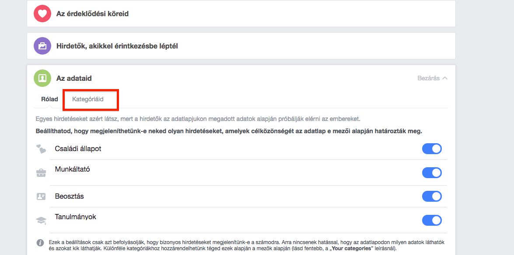514x255 pixels.
Task: Click the chevron arrow next to Bezárás
Action: 444,77
